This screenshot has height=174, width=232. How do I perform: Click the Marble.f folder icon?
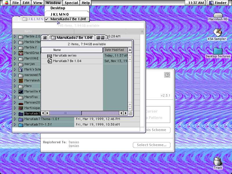tap(21, 48)
